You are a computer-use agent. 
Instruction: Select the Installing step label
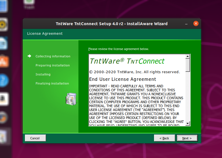coord(43,74)
